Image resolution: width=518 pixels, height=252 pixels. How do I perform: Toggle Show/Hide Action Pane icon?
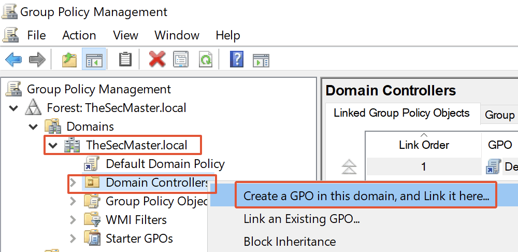pyautogui.click(x=261, y=61)
